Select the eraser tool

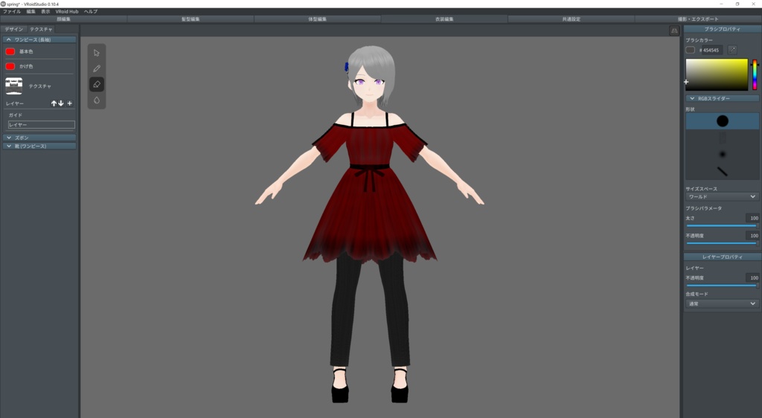click(96, 85)
